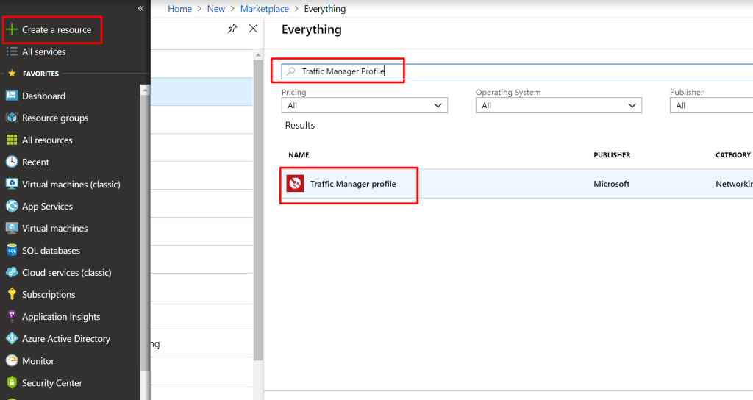Go to Marketplace in breadcrumb

[264, 9]
